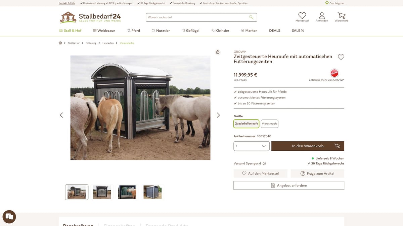Click the share icon above product image
Viewport: 403px width, 226px height.
[x=218, y=52]
